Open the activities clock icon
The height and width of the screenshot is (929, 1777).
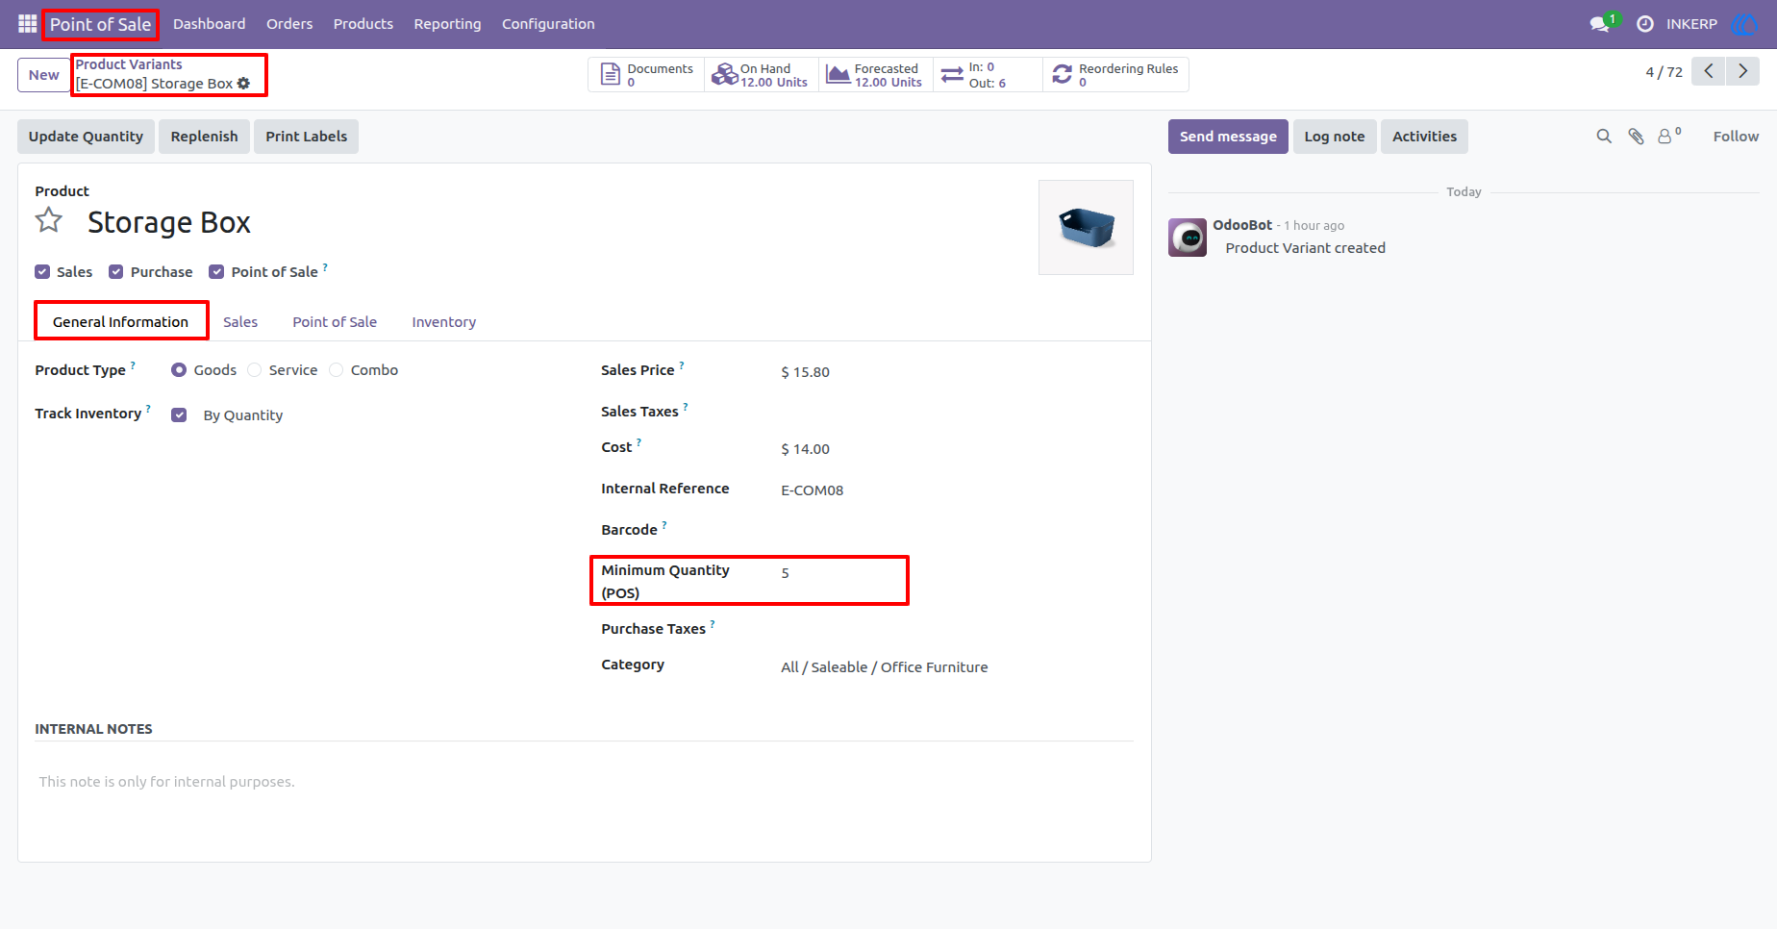click(x=1645, y=24)
